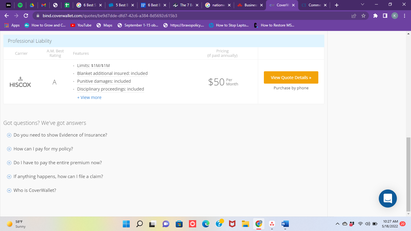Open the pinned green cross tab
This screenshot has width=411, height=231.
[x=67, y=5]
